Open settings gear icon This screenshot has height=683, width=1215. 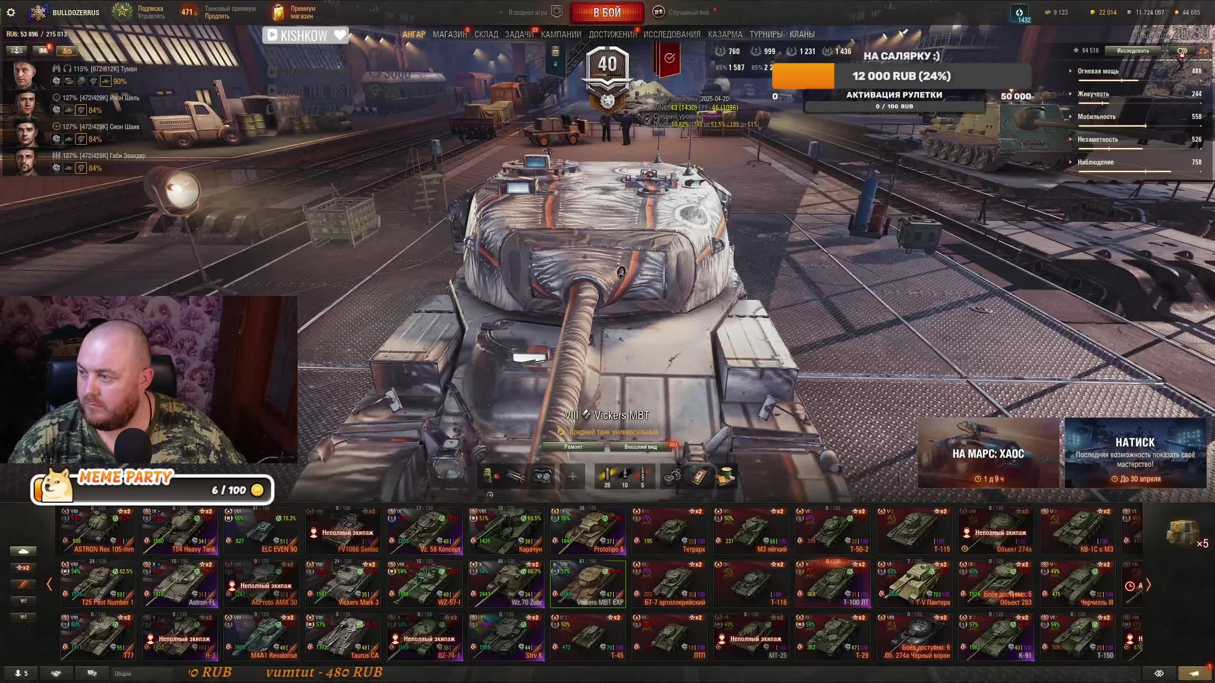pos(10,12)
